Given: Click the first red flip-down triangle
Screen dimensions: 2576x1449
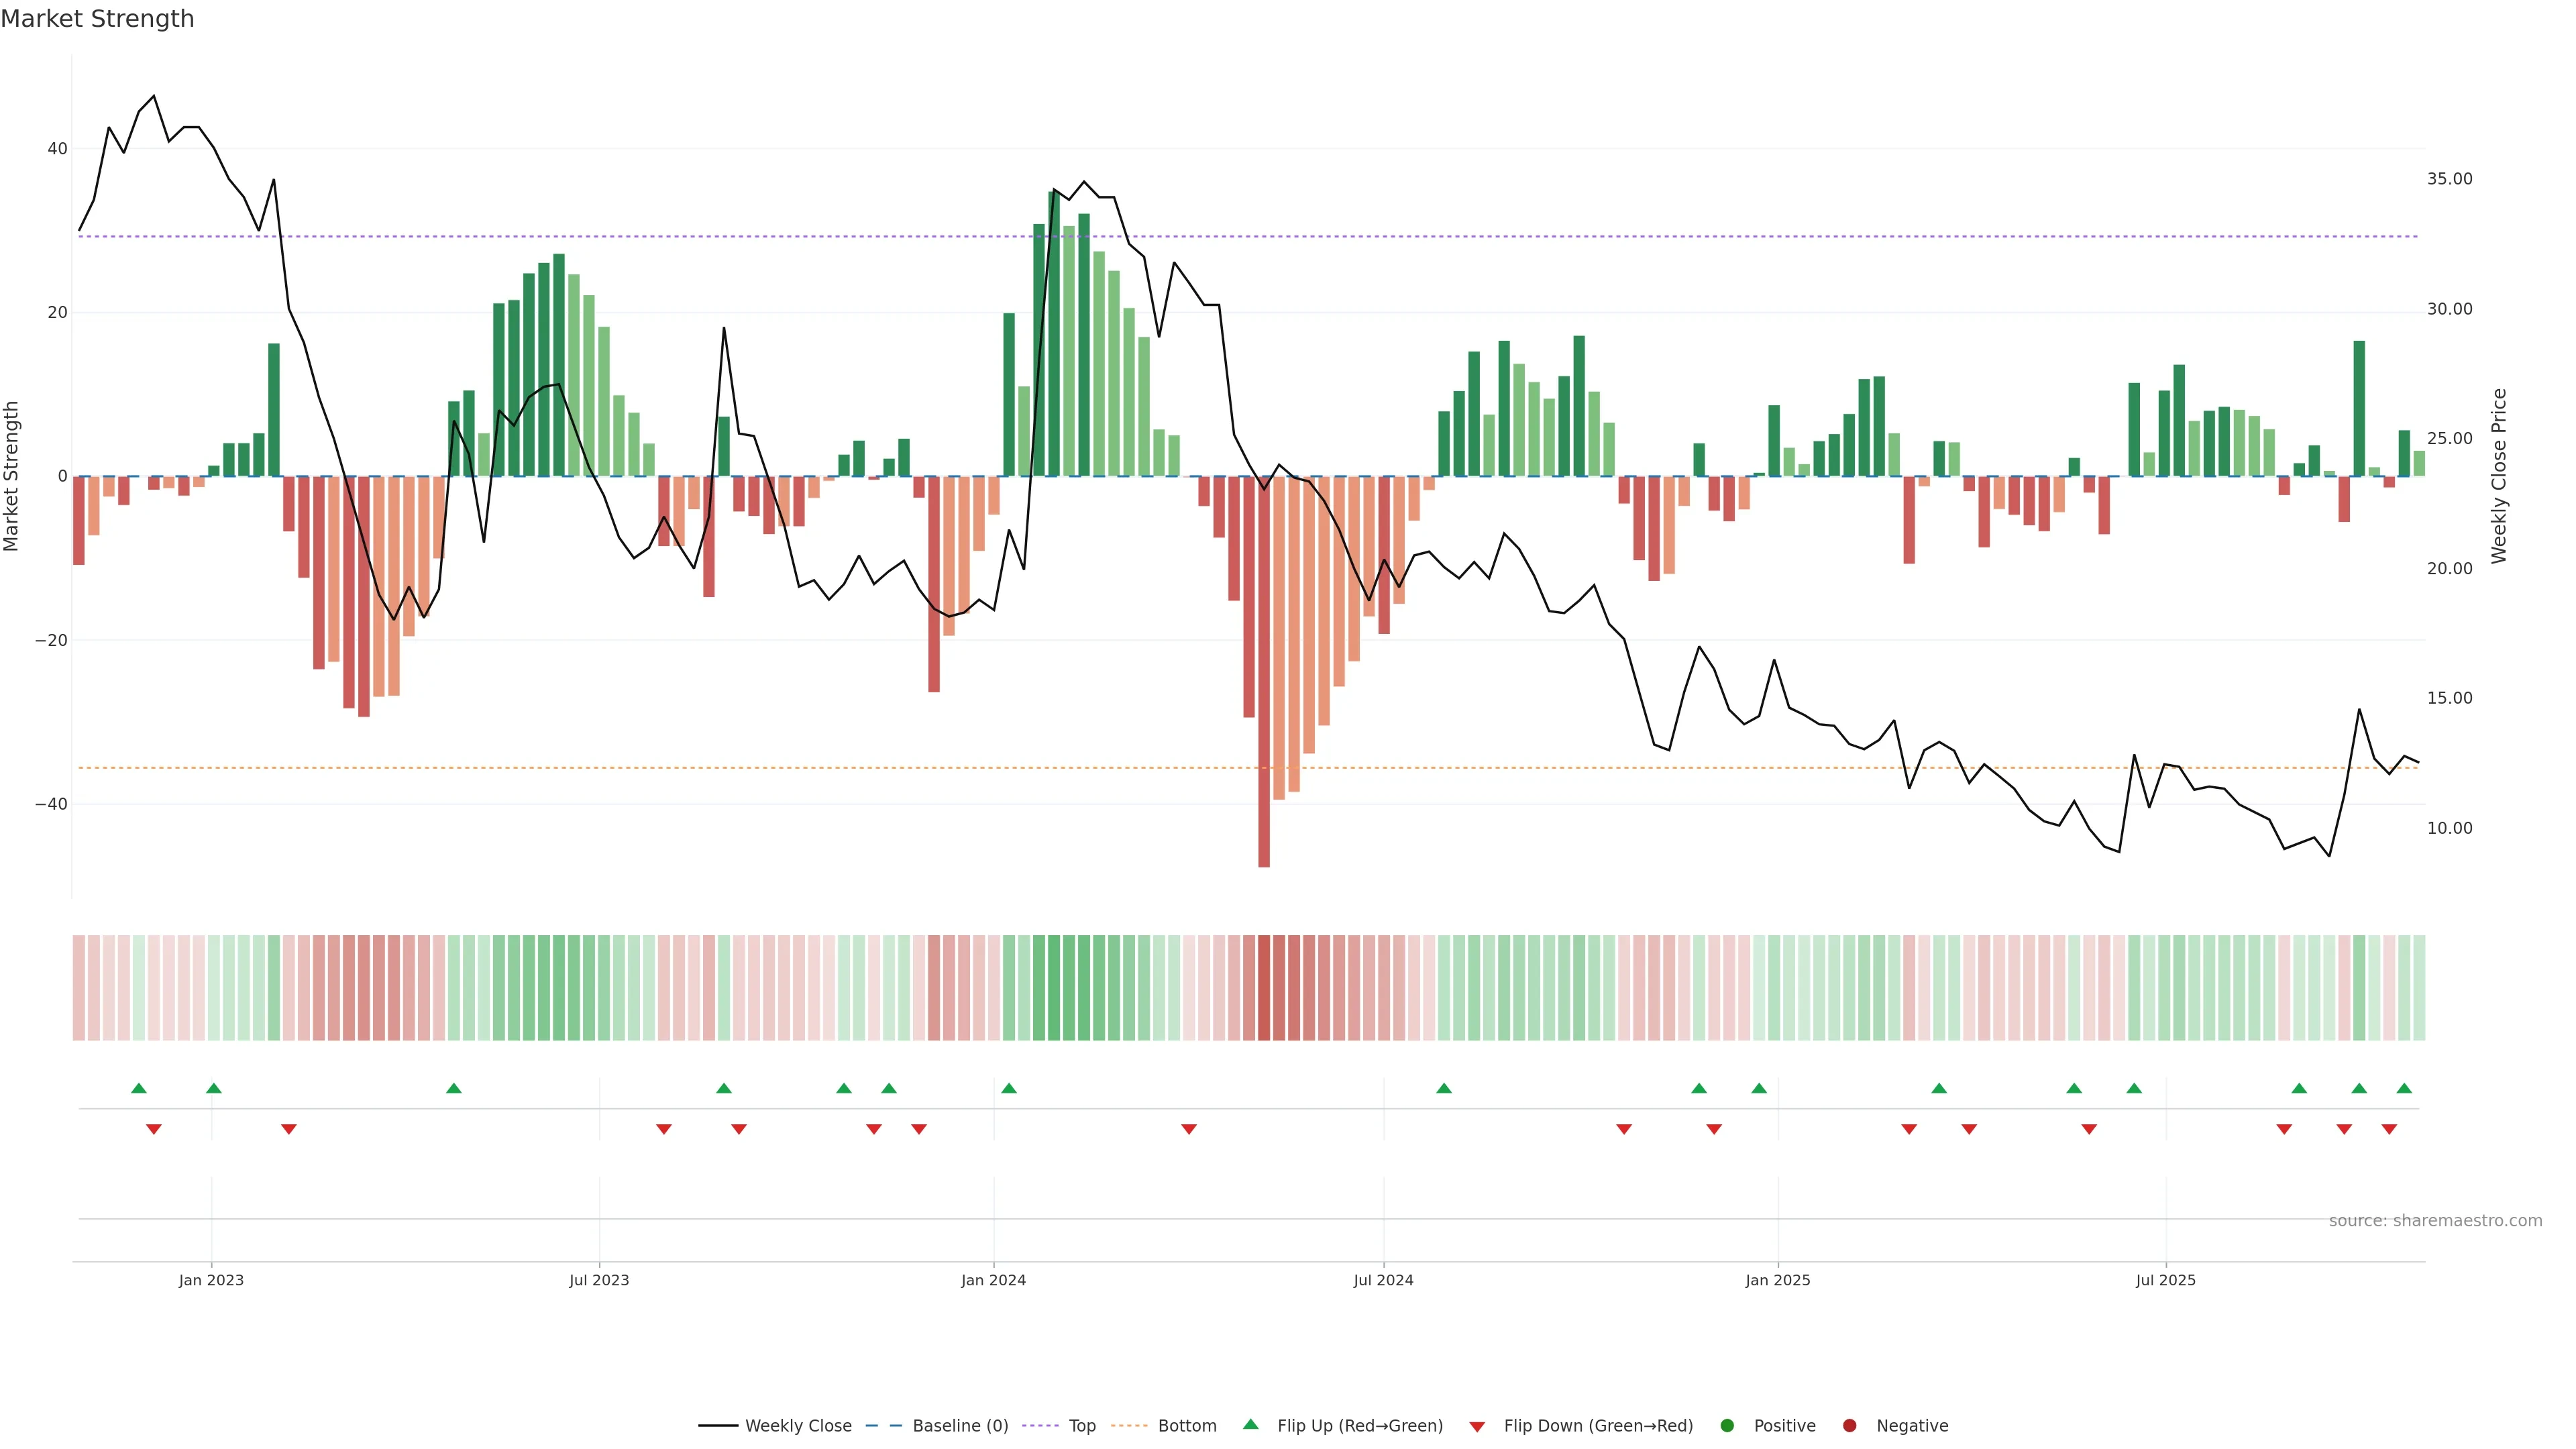Looking at the screenshot, I should 154,1129.
